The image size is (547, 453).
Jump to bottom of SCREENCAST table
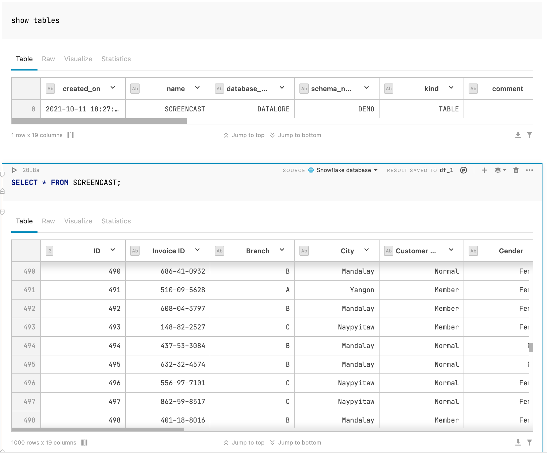295,442
